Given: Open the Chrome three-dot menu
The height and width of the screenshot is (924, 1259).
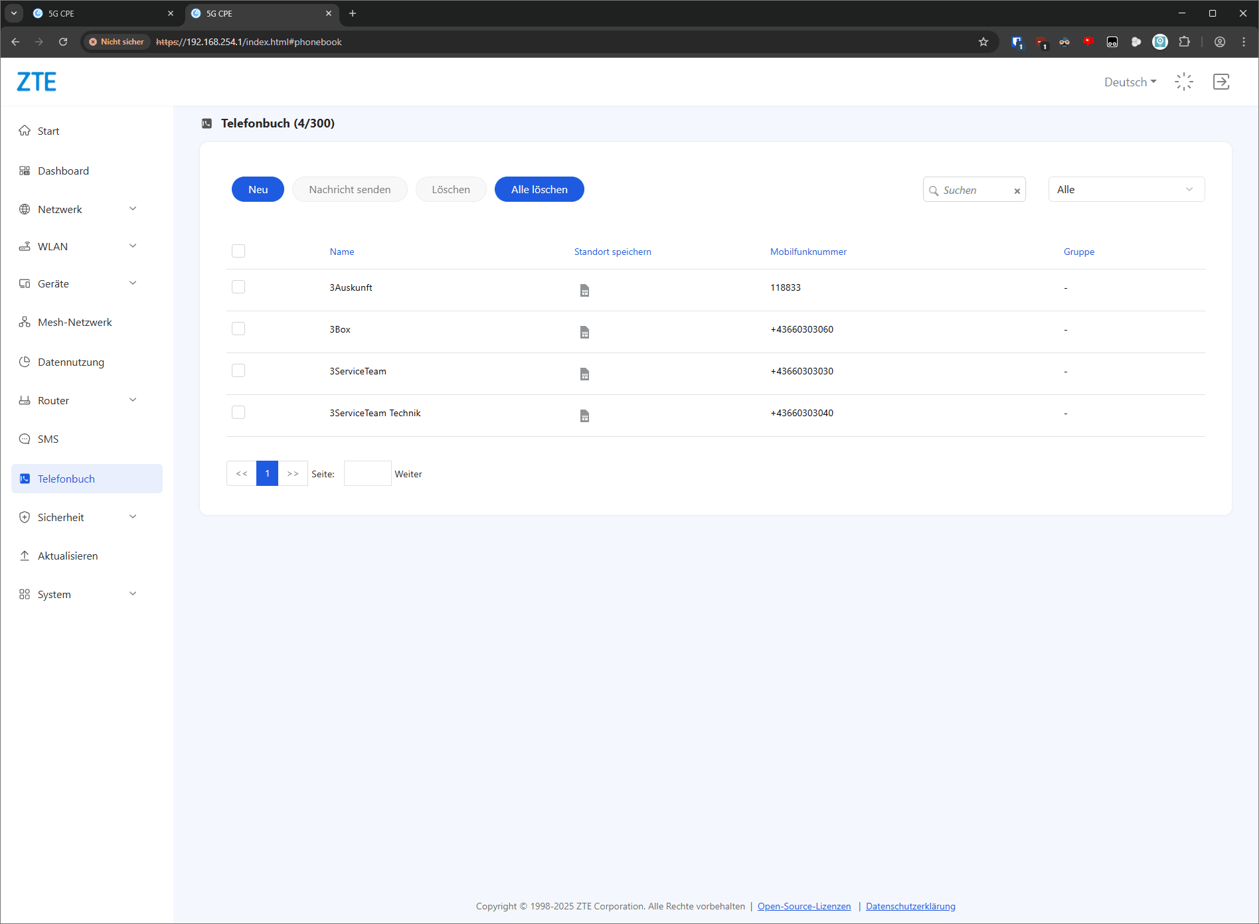Looking at the screenshot, I should tap(1244, 42).
